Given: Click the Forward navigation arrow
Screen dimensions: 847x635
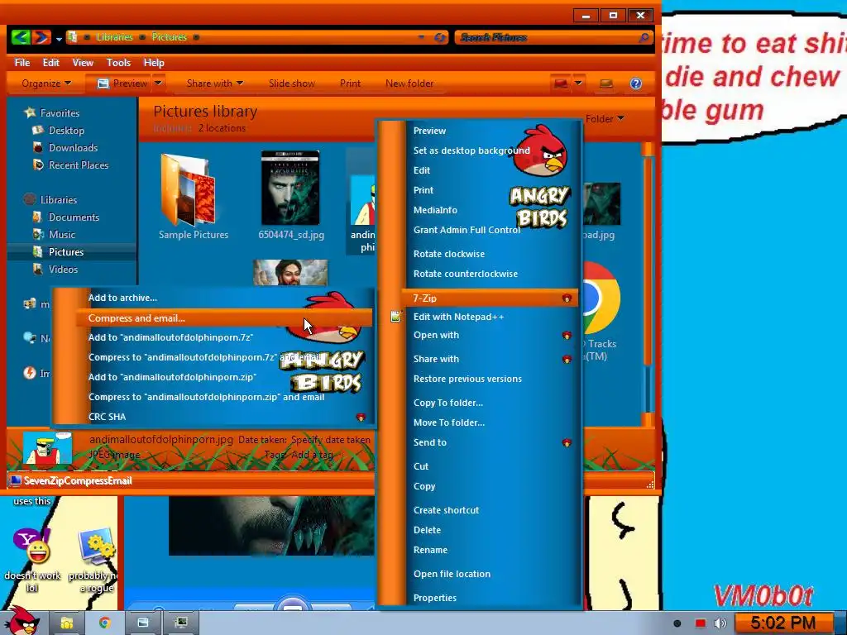Looking at the screenshot, I should (x=41, y=36).
